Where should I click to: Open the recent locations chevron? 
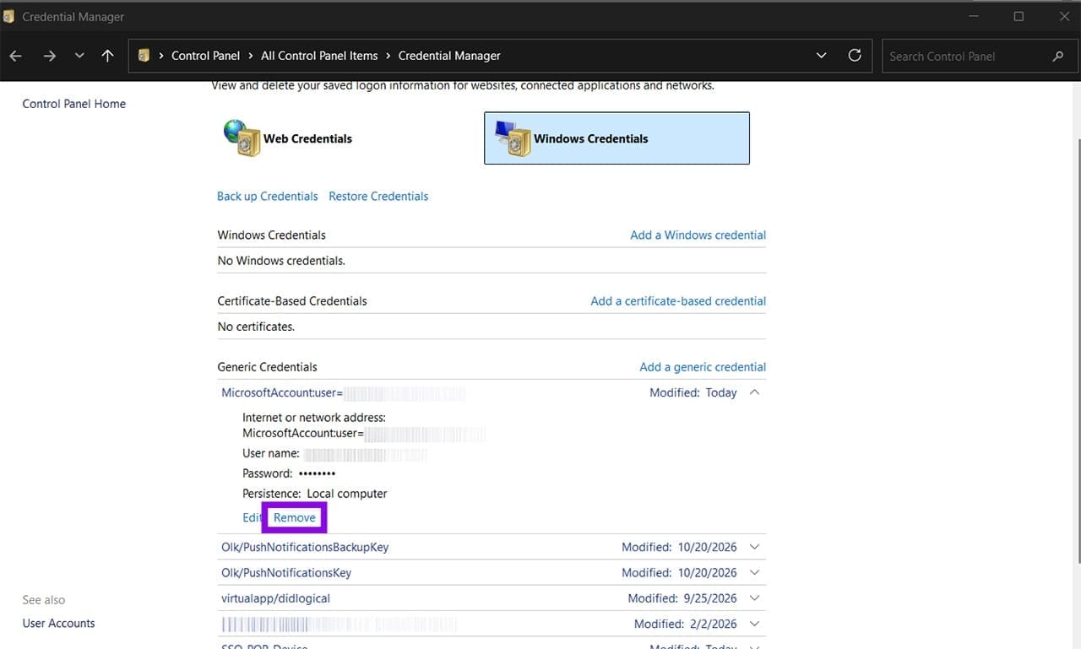(79, 56)
